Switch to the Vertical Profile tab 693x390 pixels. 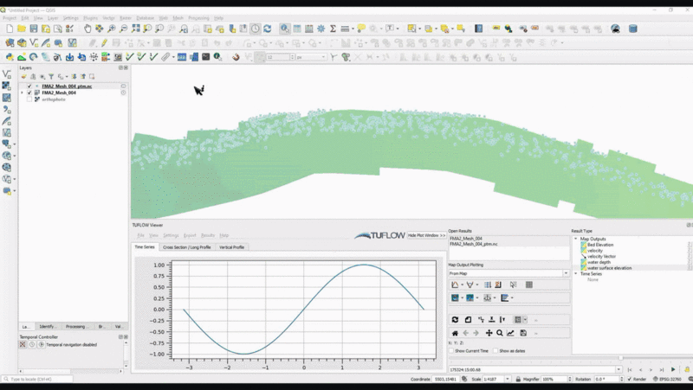[x=231, y=247]
